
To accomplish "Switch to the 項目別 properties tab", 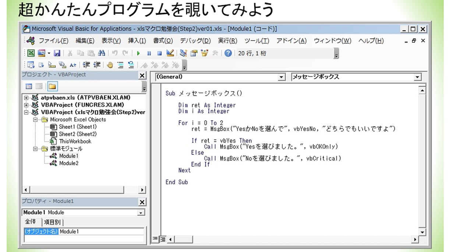I will (x=53, y=222).
